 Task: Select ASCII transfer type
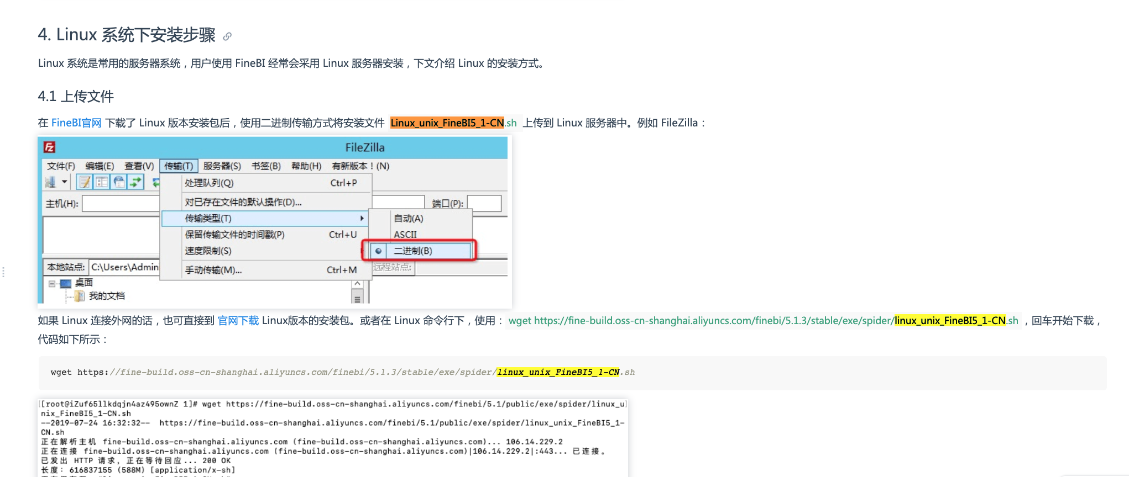pos(421,235)
